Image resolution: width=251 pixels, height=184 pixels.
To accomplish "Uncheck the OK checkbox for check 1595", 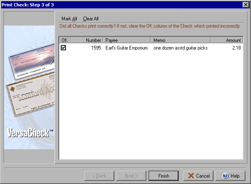I will tap(63, 47).
